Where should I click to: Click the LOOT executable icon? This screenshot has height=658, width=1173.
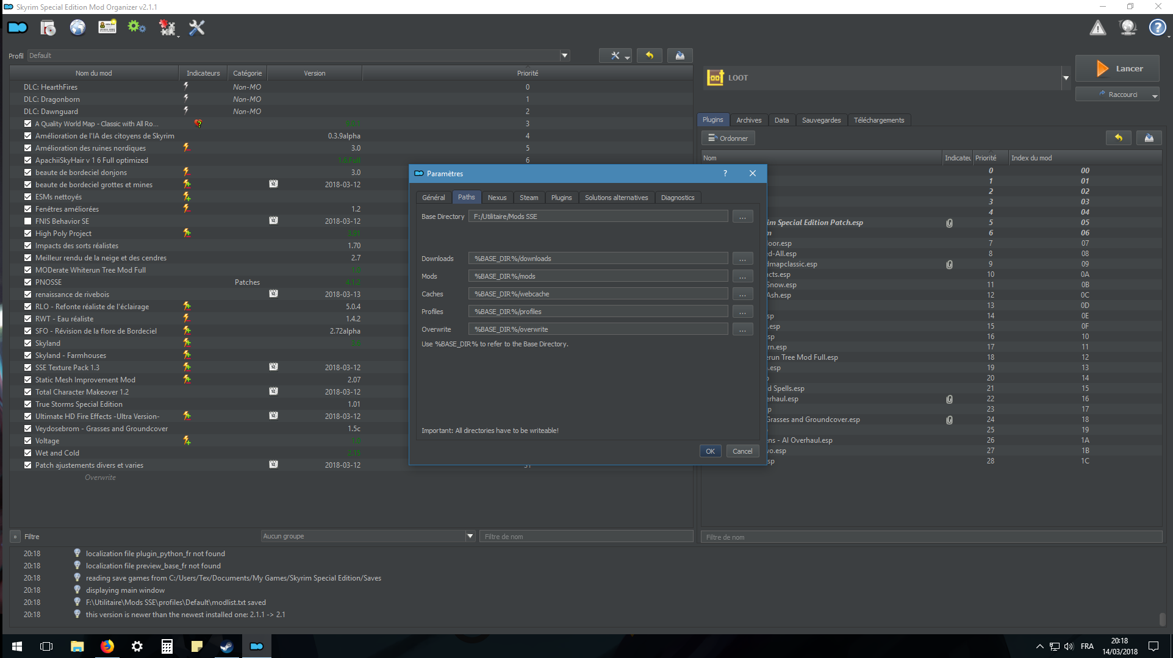715,77
